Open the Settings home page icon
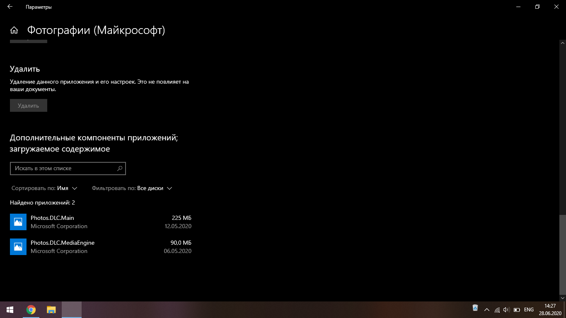 [x=14, y=30]
